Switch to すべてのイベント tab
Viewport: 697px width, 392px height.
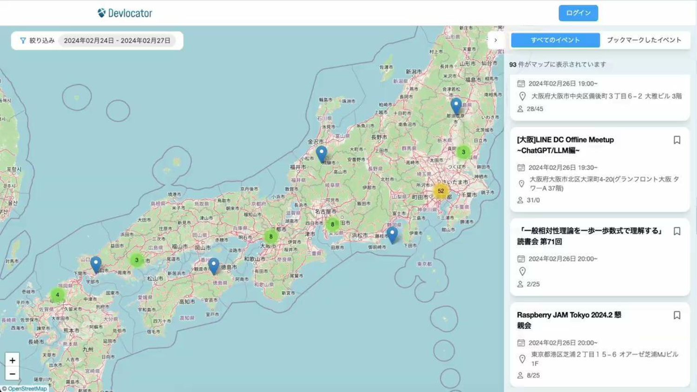click(555, 40)
